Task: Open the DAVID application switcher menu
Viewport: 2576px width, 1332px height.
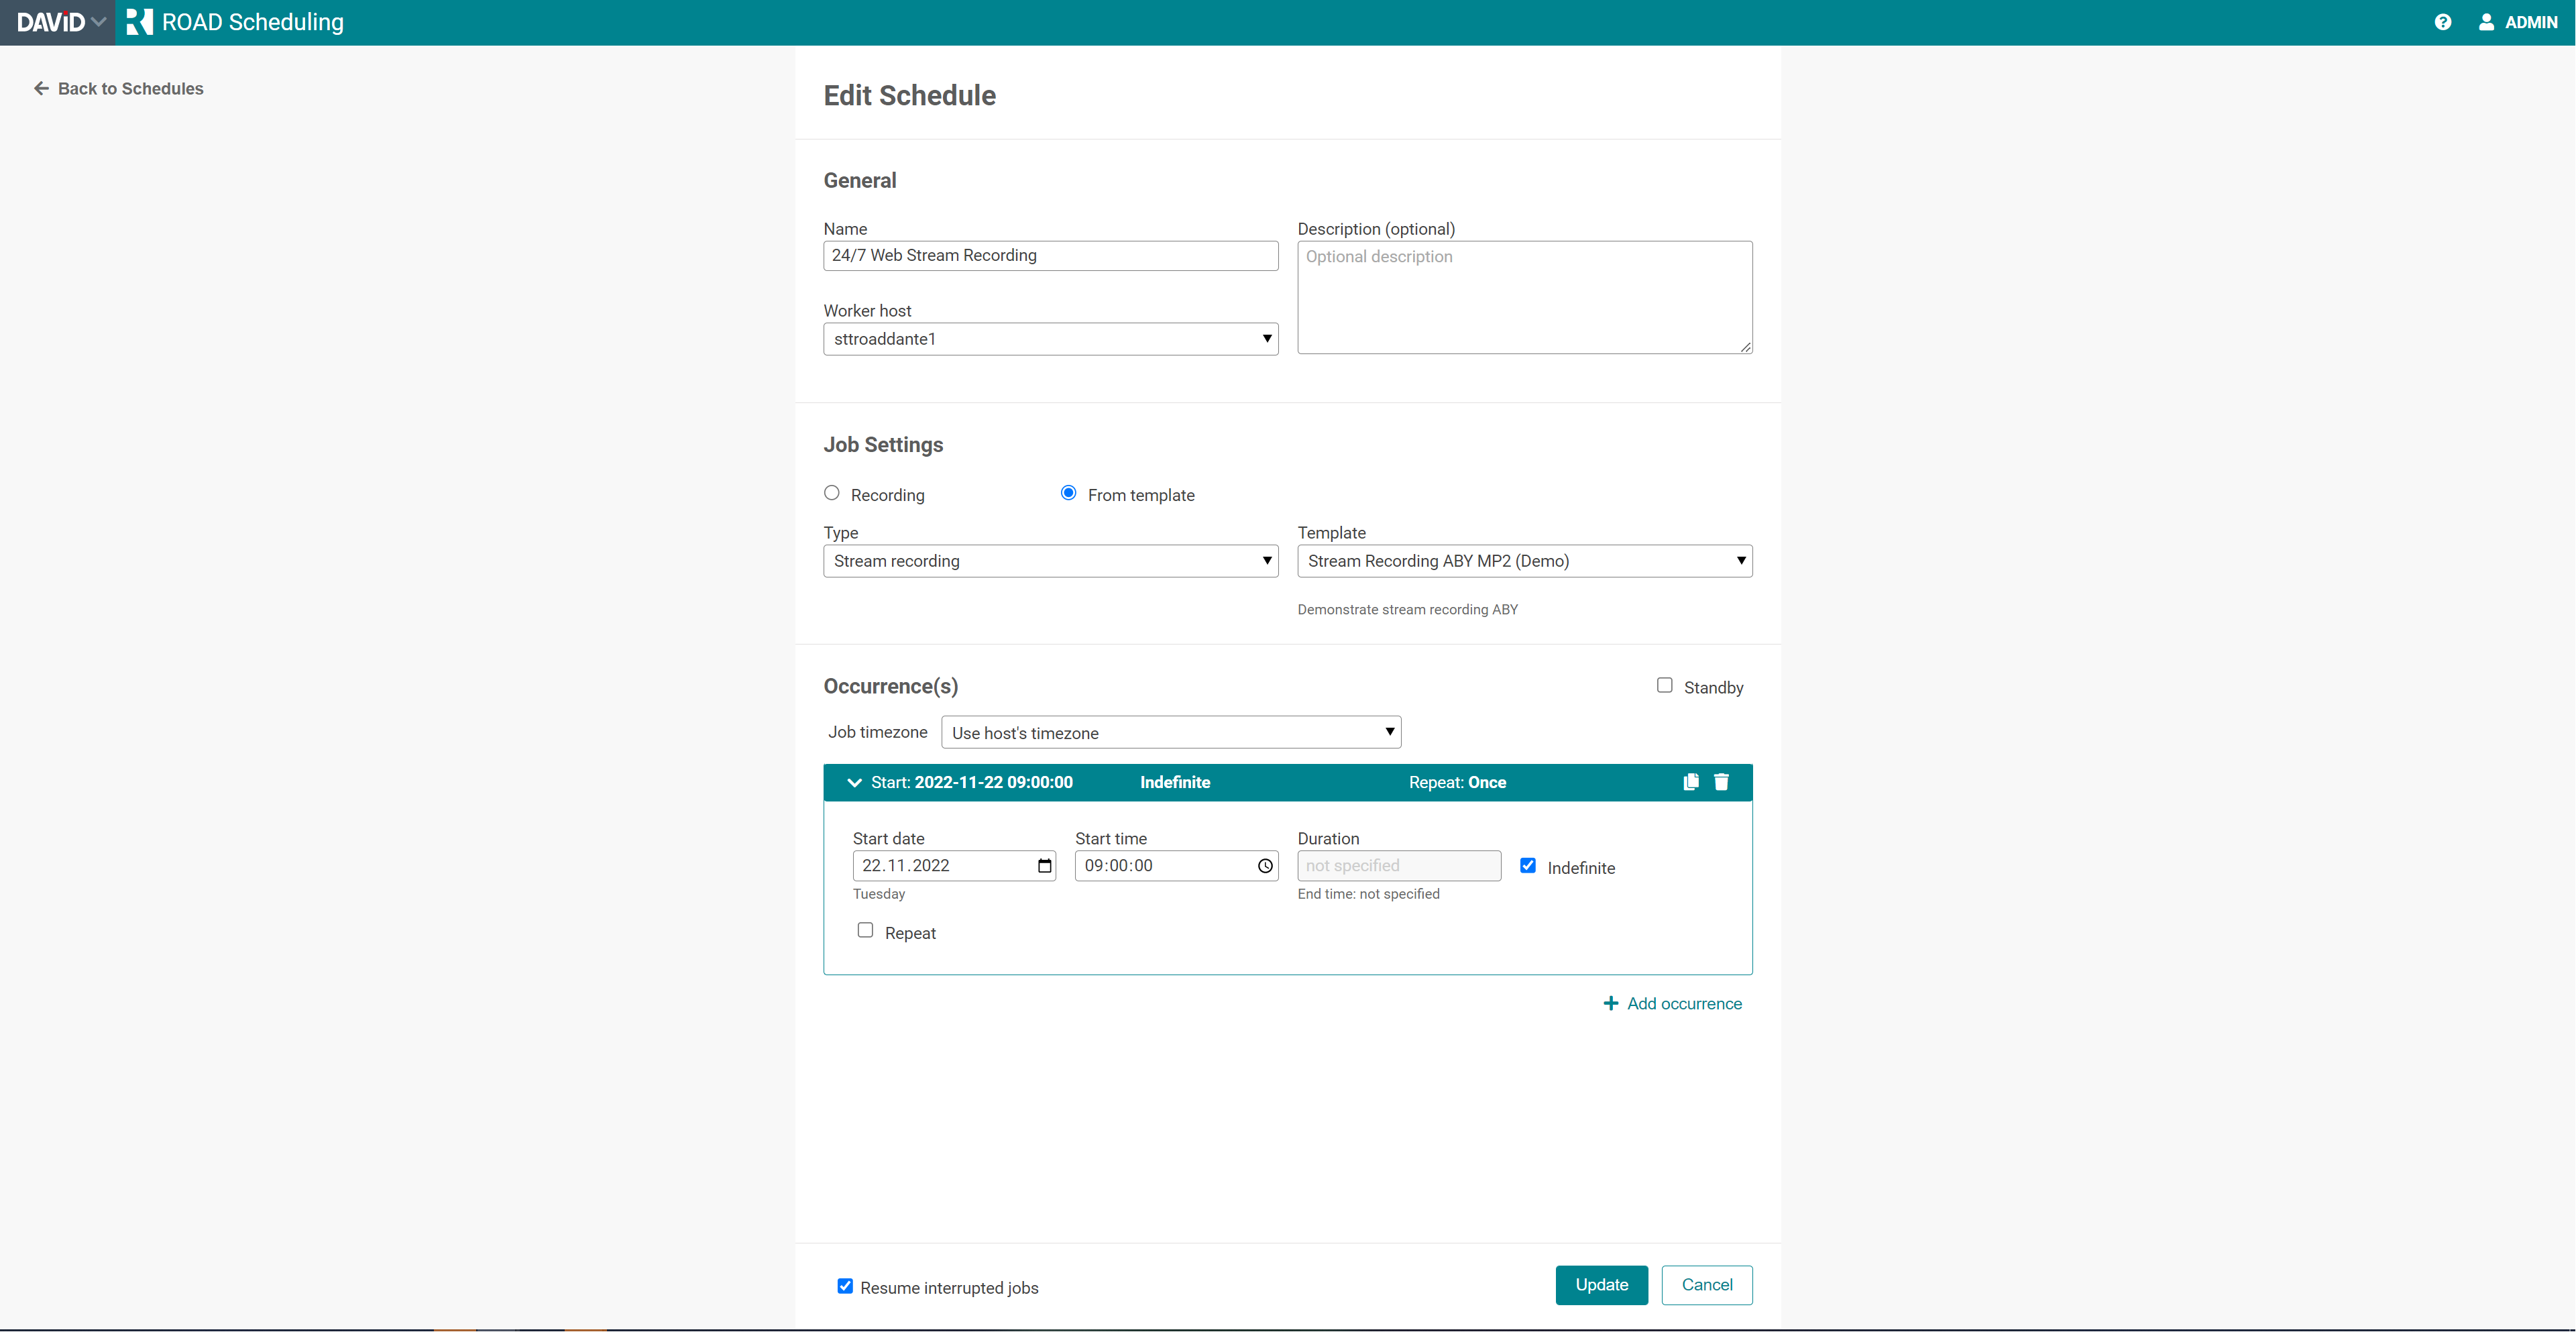Action: 60,22
